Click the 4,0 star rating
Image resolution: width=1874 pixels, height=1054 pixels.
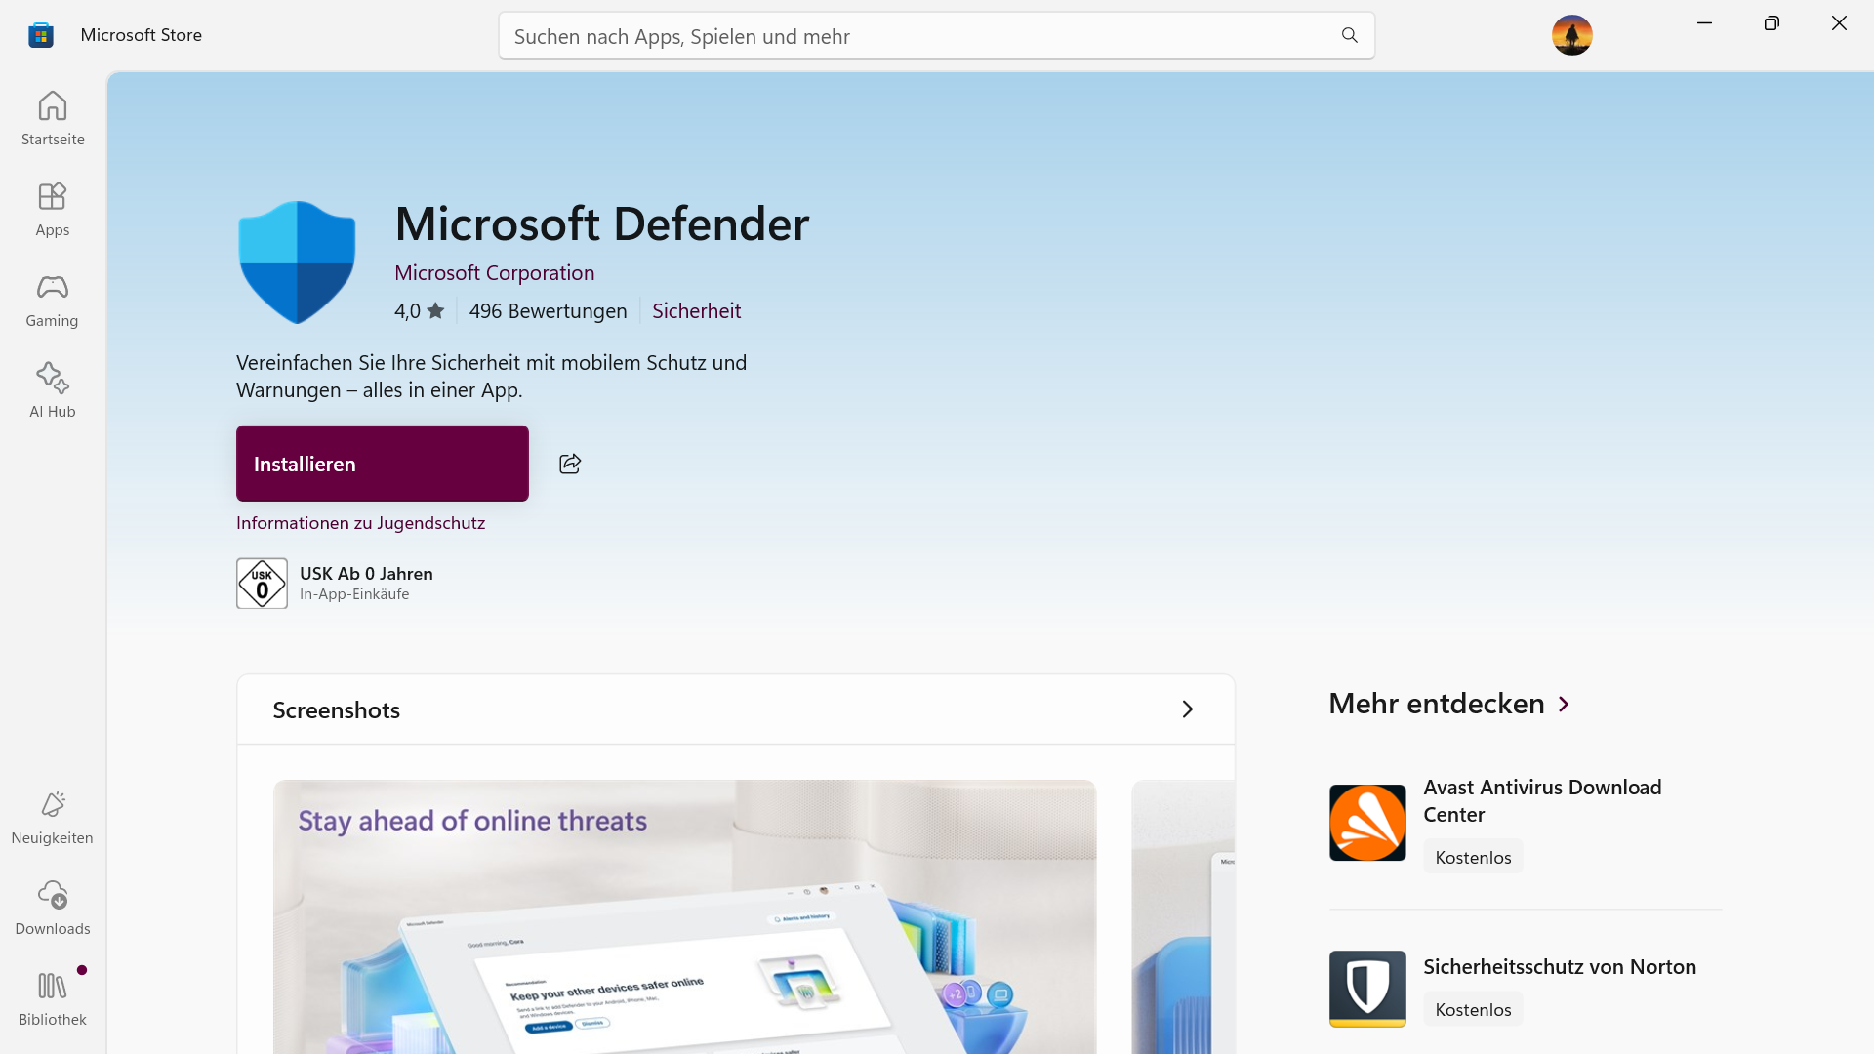[419, 310]
